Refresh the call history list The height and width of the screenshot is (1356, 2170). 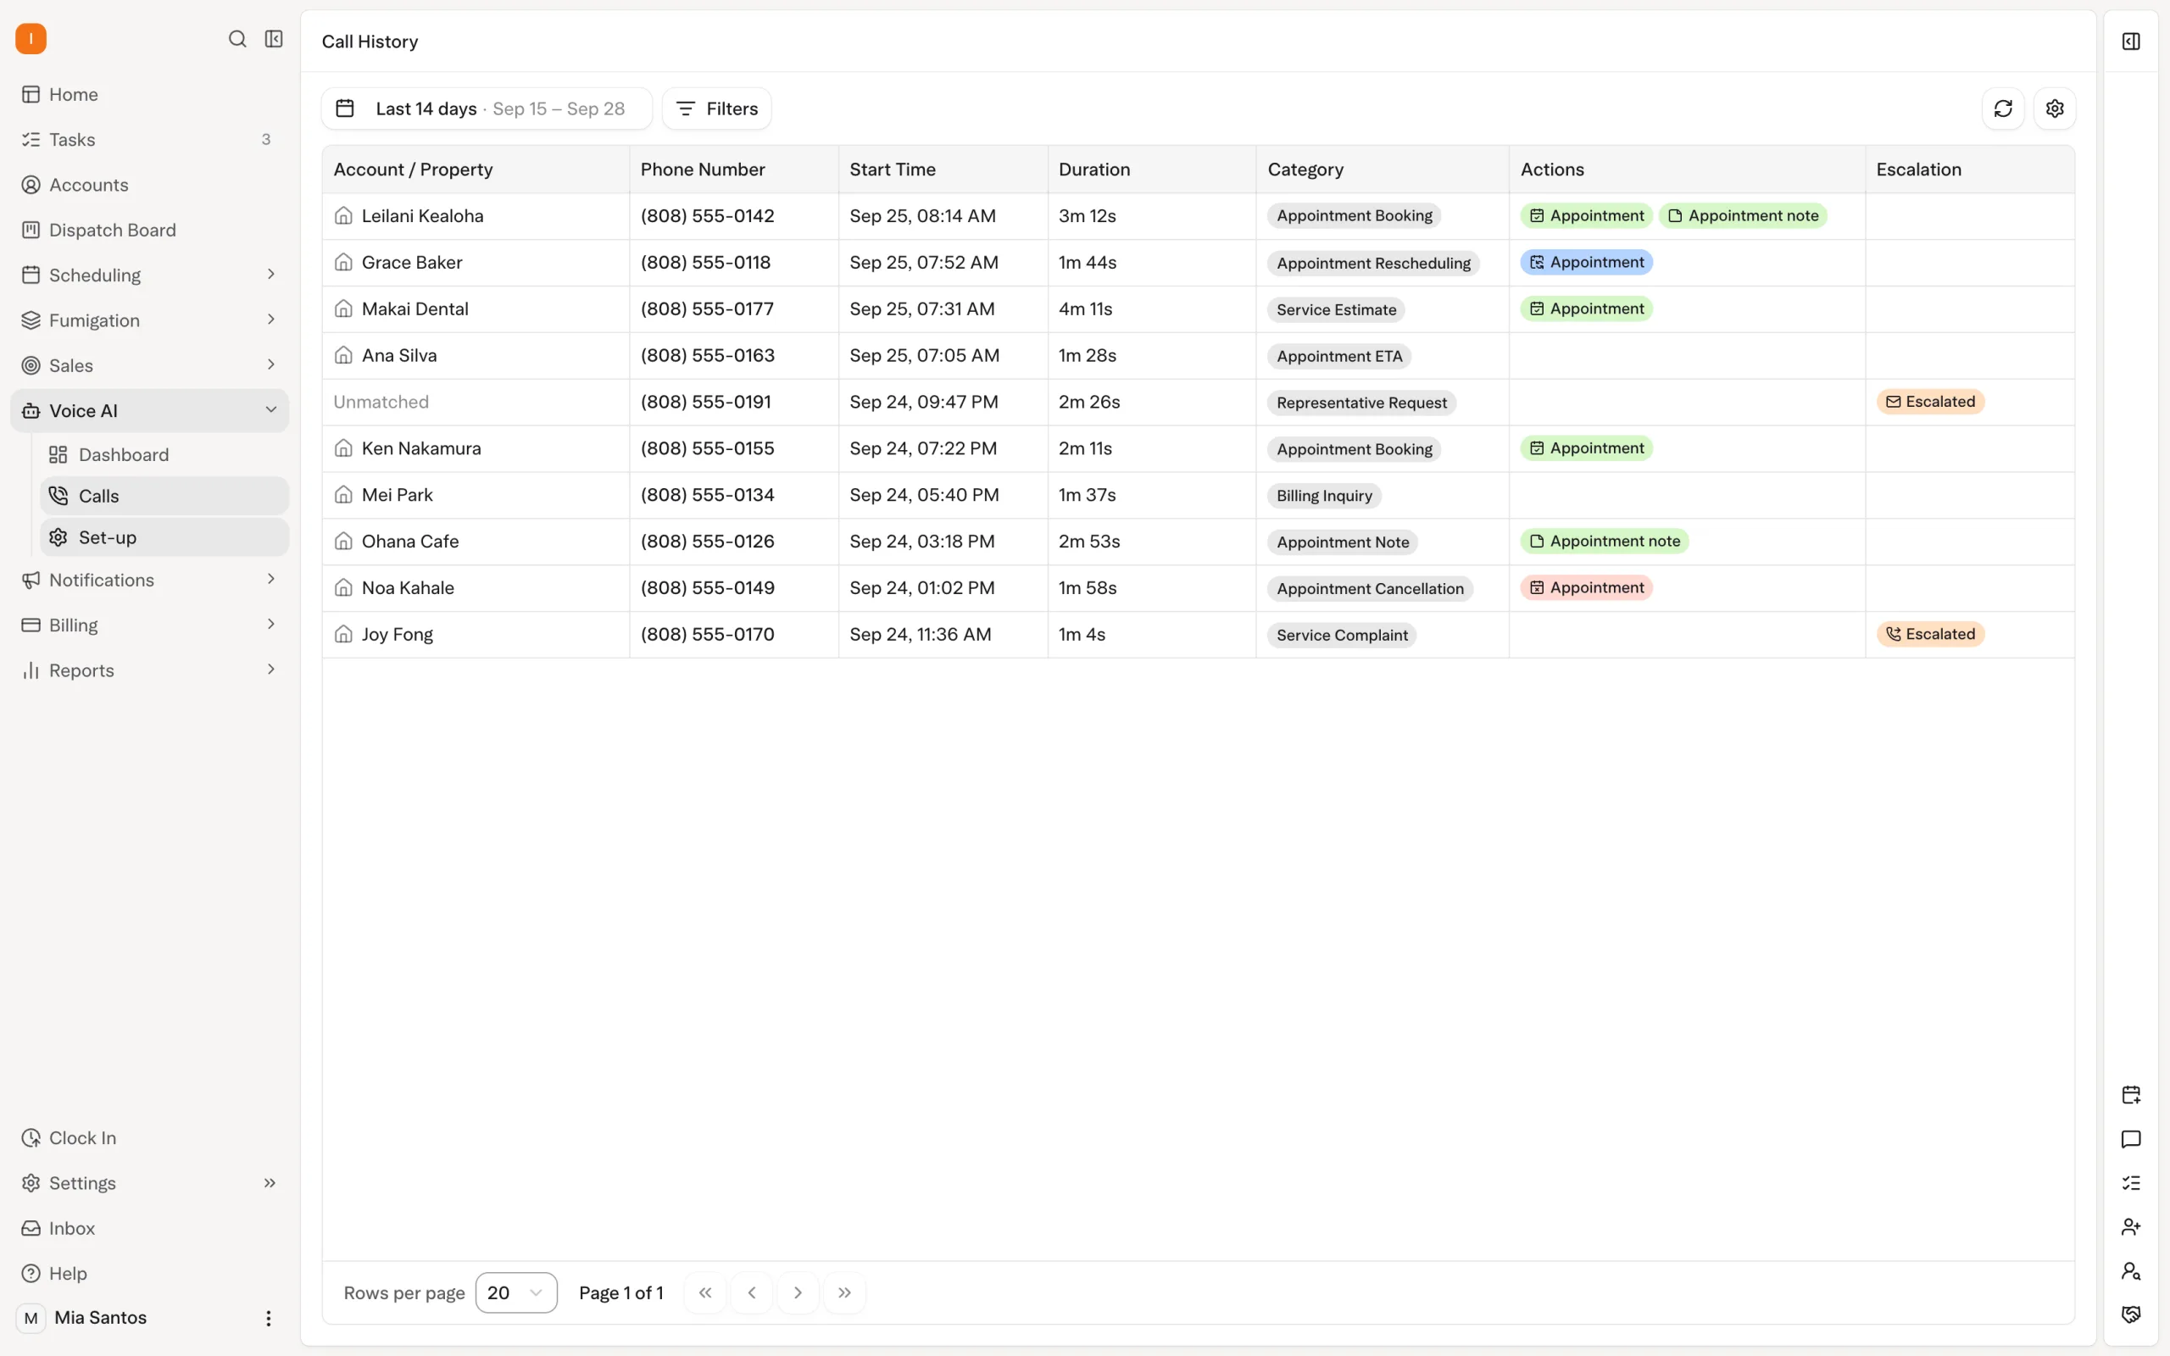(2002, 108)
